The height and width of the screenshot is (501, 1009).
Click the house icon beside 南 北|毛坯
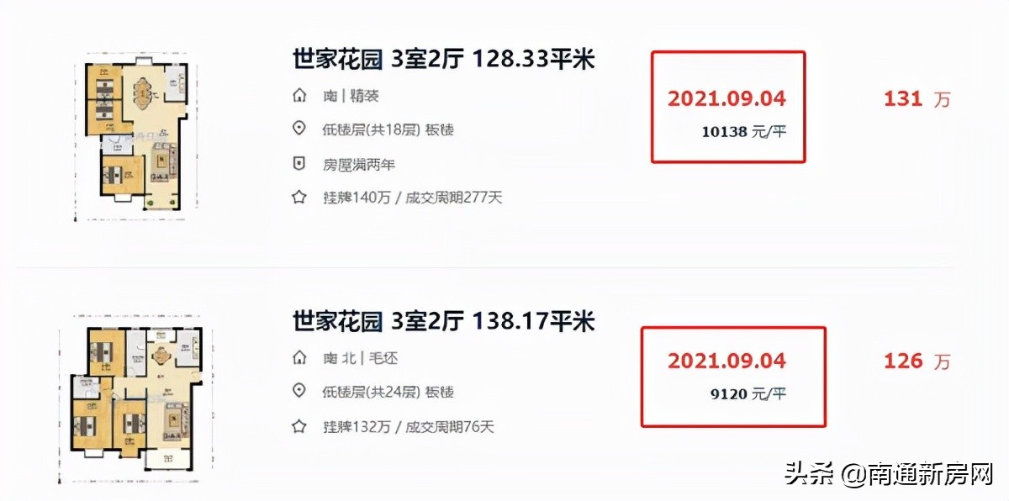pyautogui.click(x=299, y=357)
